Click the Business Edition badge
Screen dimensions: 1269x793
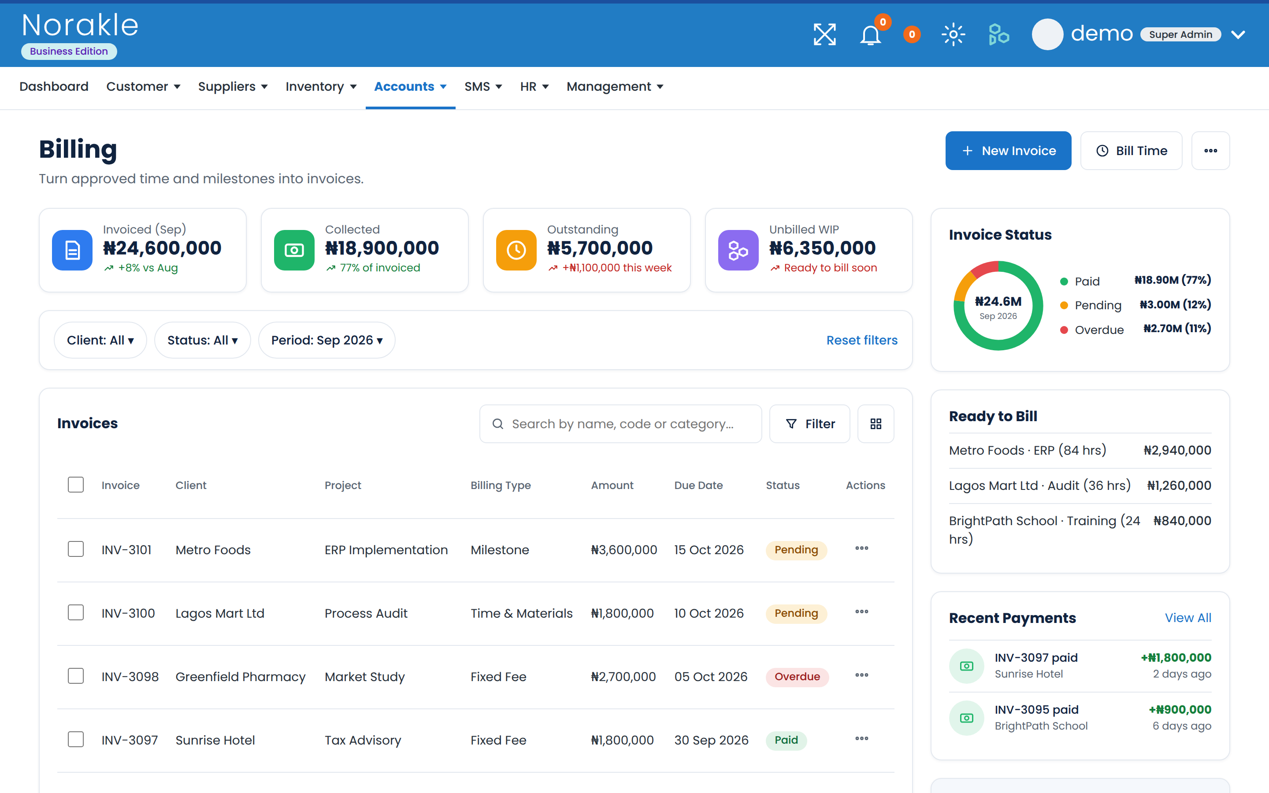(69, 52)
